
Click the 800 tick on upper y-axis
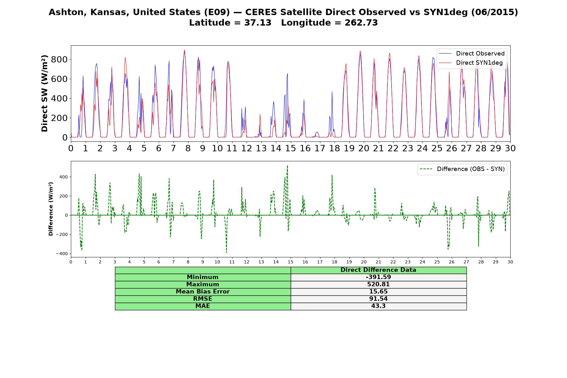[60, 60]
